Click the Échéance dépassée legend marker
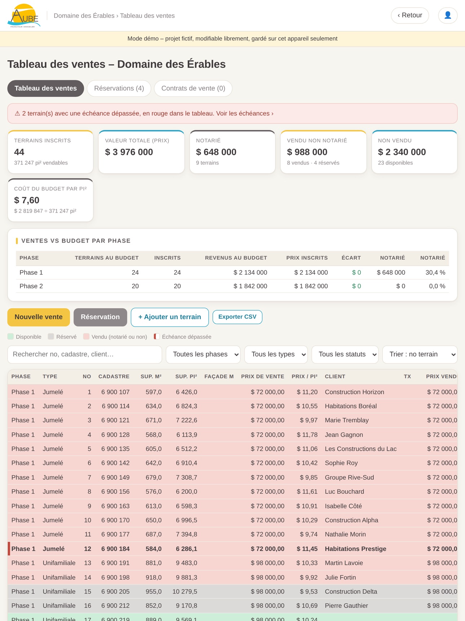Image resolution: width=465 pixels, height=621 pixels. [x=157, y=337]
